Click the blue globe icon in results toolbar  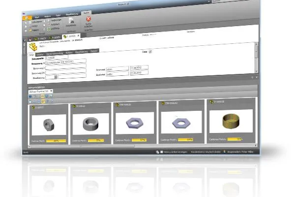30,97
